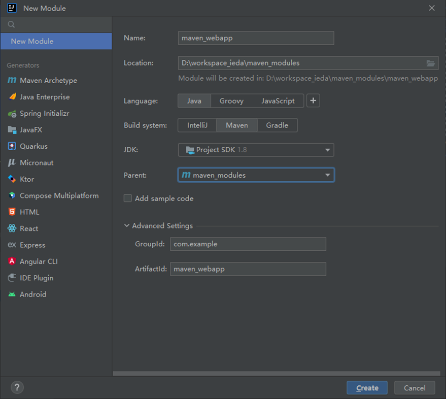Click the Cancel button
This screenshot has width=446, height=399.
pos(415,388)
